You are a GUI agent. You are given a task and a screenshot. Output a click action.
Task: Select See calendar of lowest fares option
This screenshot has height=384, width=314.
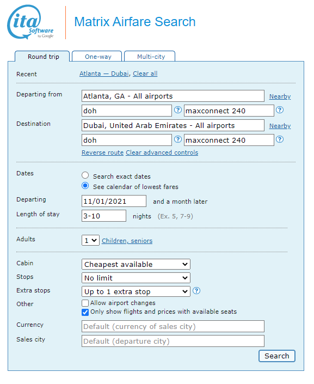click(85, 186)
